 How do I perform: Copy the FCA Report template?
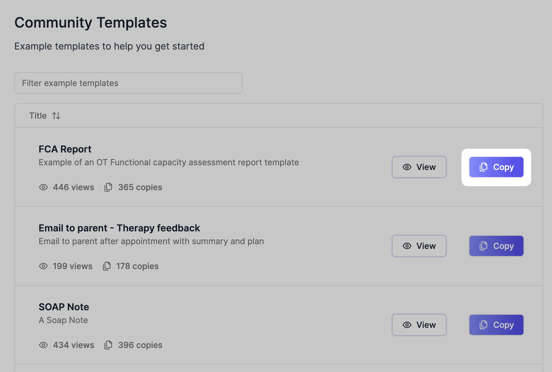click(x=496, y=167)
